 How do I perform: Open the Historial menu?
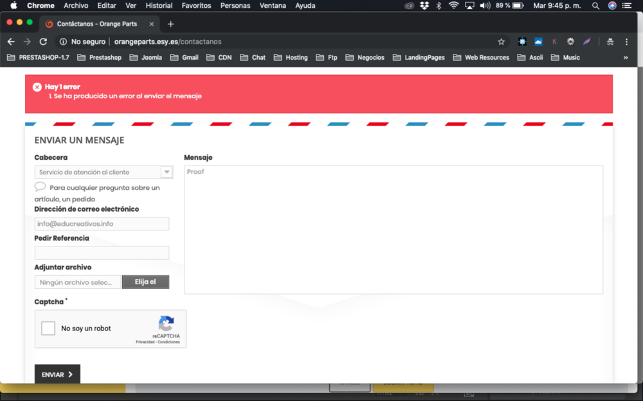coord(159,6)
